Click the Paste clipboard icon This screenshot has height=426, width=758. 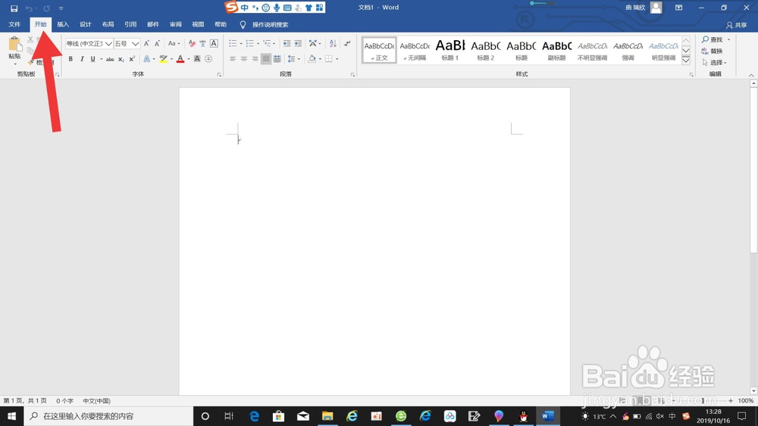(14, 45)
